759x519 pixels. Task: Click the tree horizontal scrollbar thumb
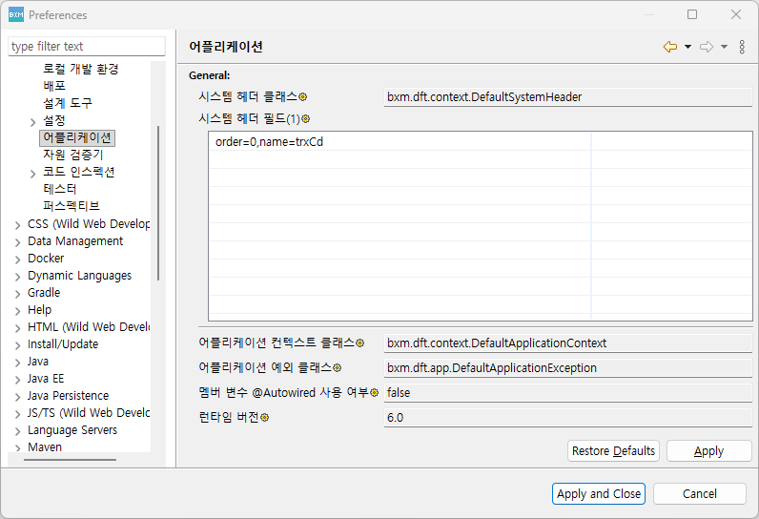[70, 460]
